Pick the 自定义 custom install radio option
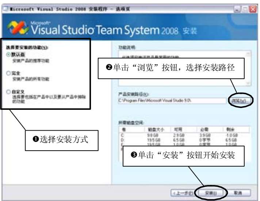Viewport: 260px width, 201px height. tap(8, 92)
